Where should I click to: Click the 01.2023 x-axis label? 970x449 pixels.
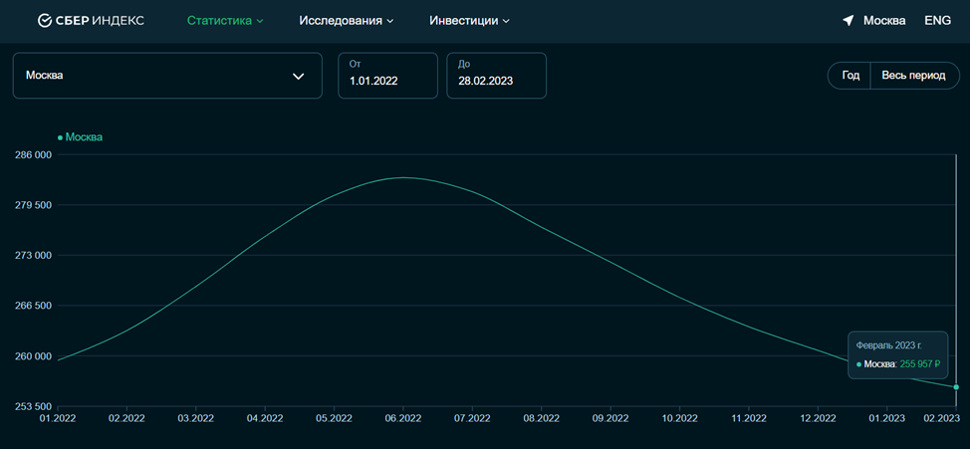887,418
